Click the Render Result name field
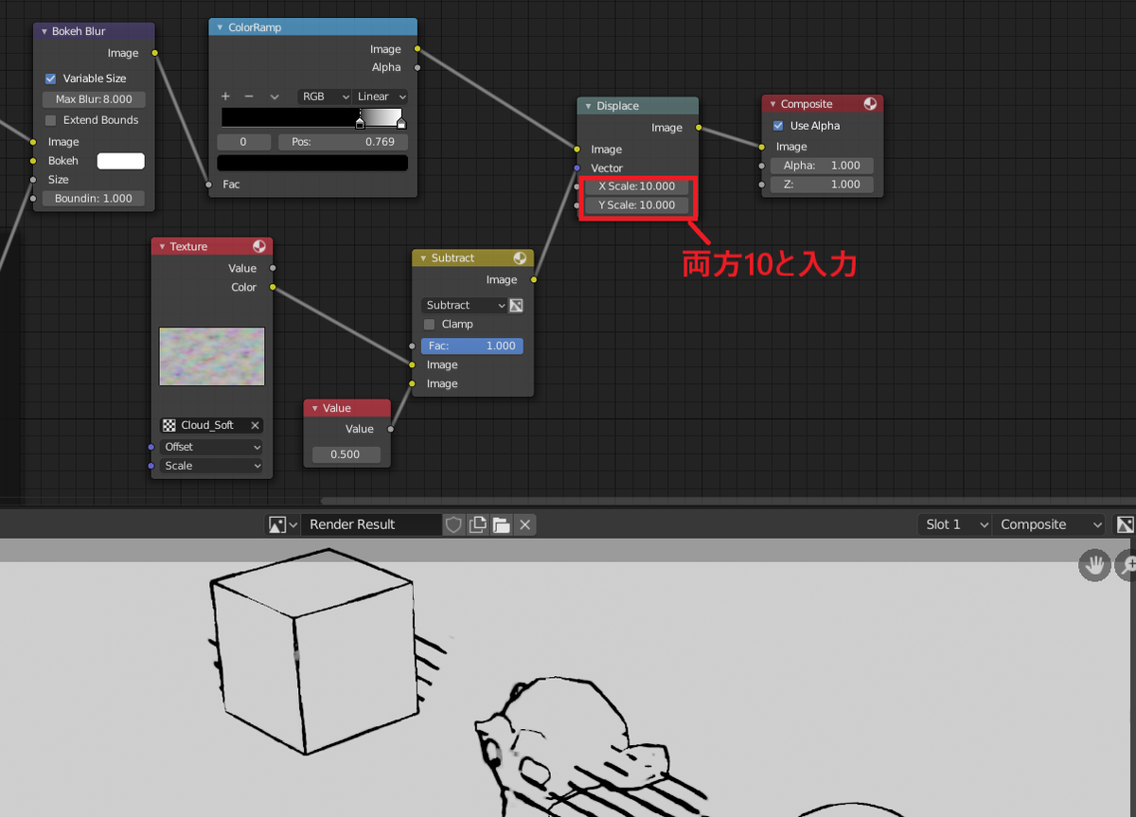This screenshot has width=1136, height=817. point(370,524)
